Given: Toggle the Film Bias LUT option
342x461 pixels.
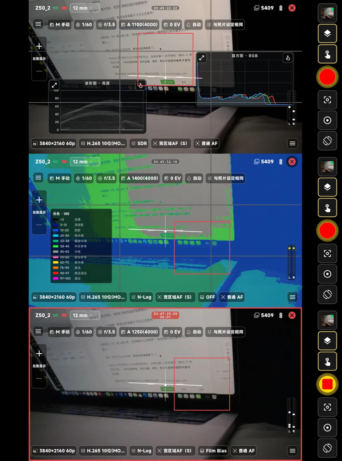Looking at the screenshot, I should (213, 451).
